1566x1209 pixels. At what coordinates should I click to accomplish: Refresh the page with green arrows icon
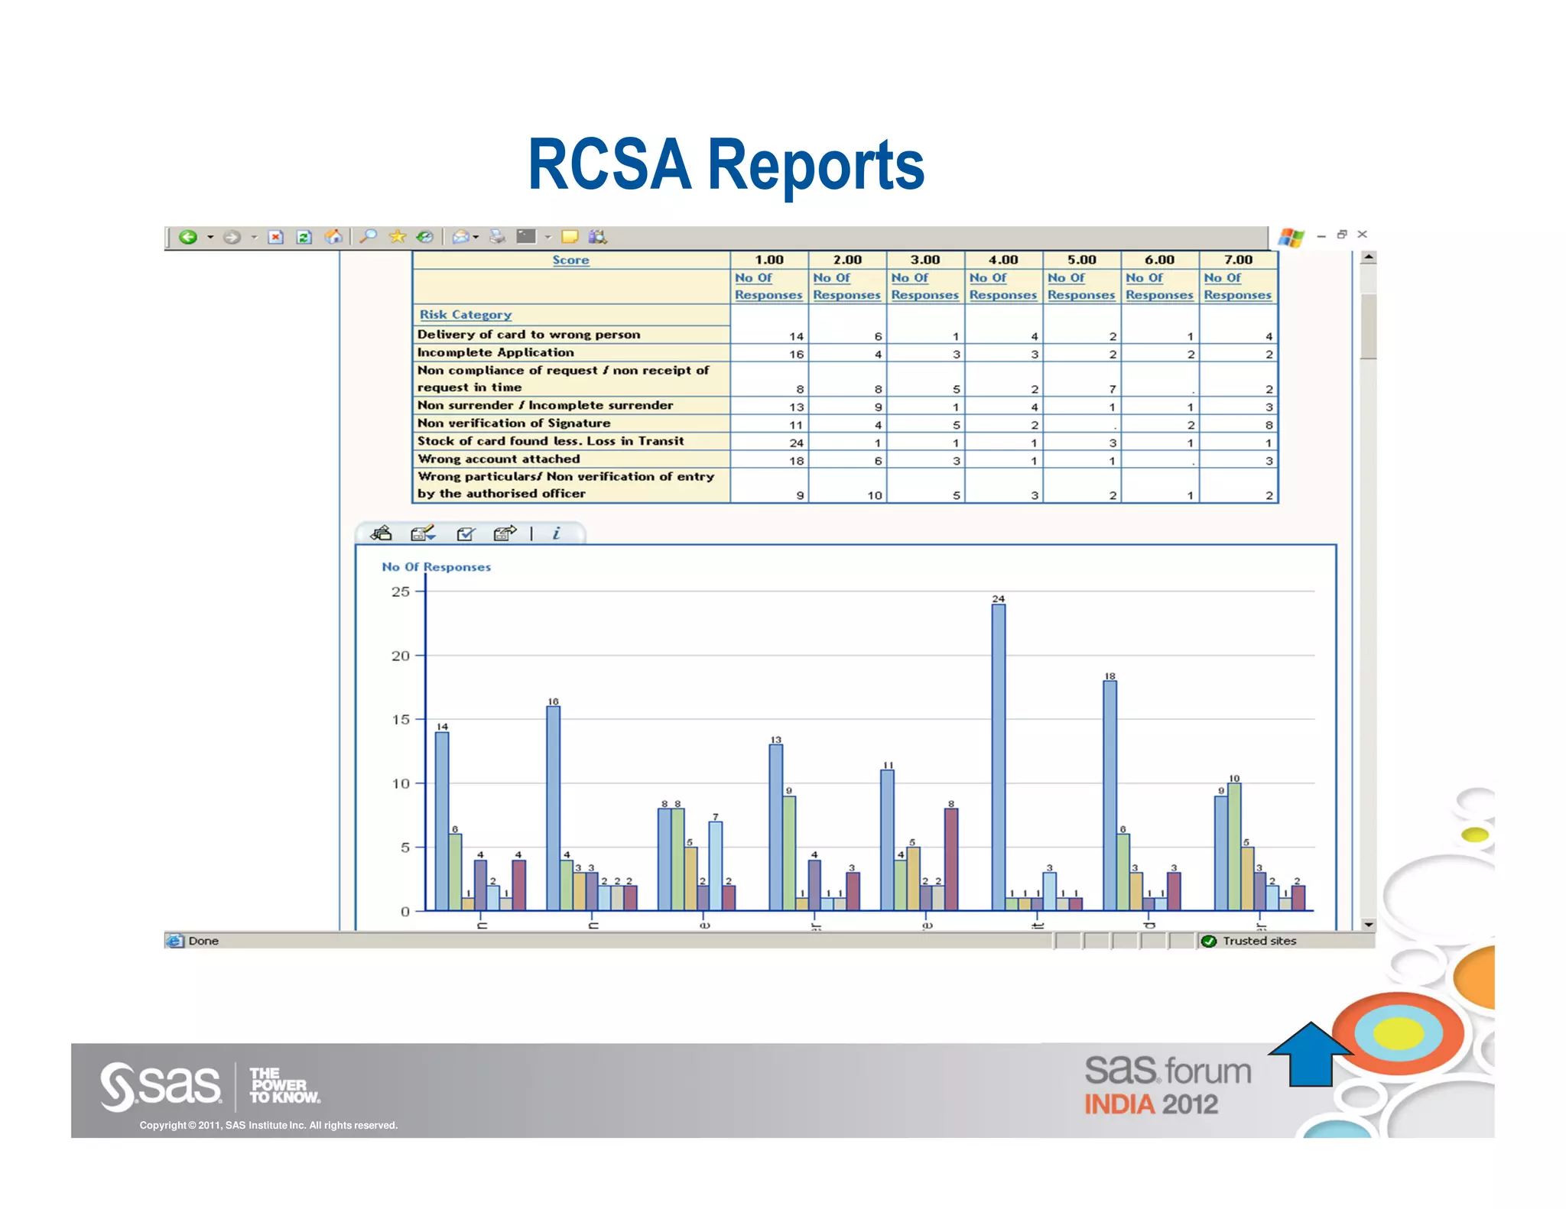pyautogui.click(x=304, y=238)
